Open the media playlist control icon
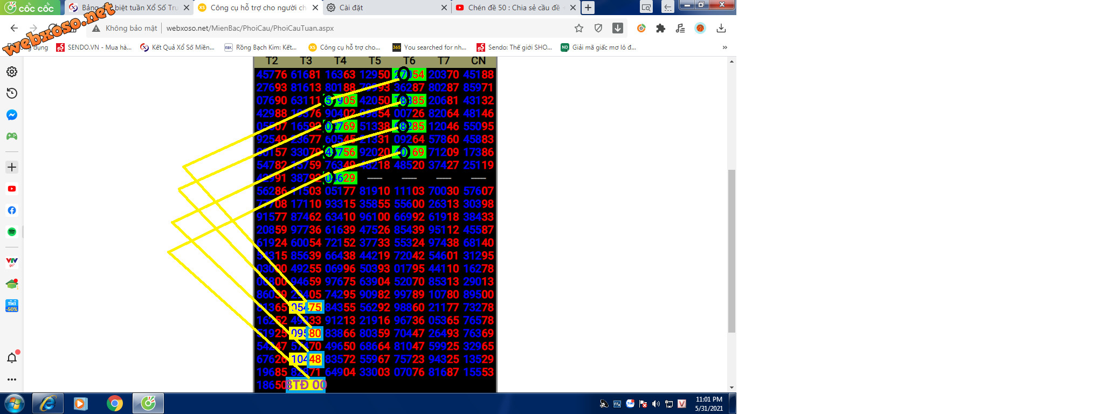Image resolution: width=1118 pixels, height=414 pixels. pos(680,28)
